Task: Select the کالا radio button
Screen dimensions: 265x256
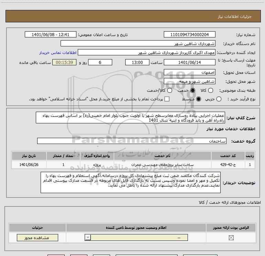Action: tap(211, 90)
